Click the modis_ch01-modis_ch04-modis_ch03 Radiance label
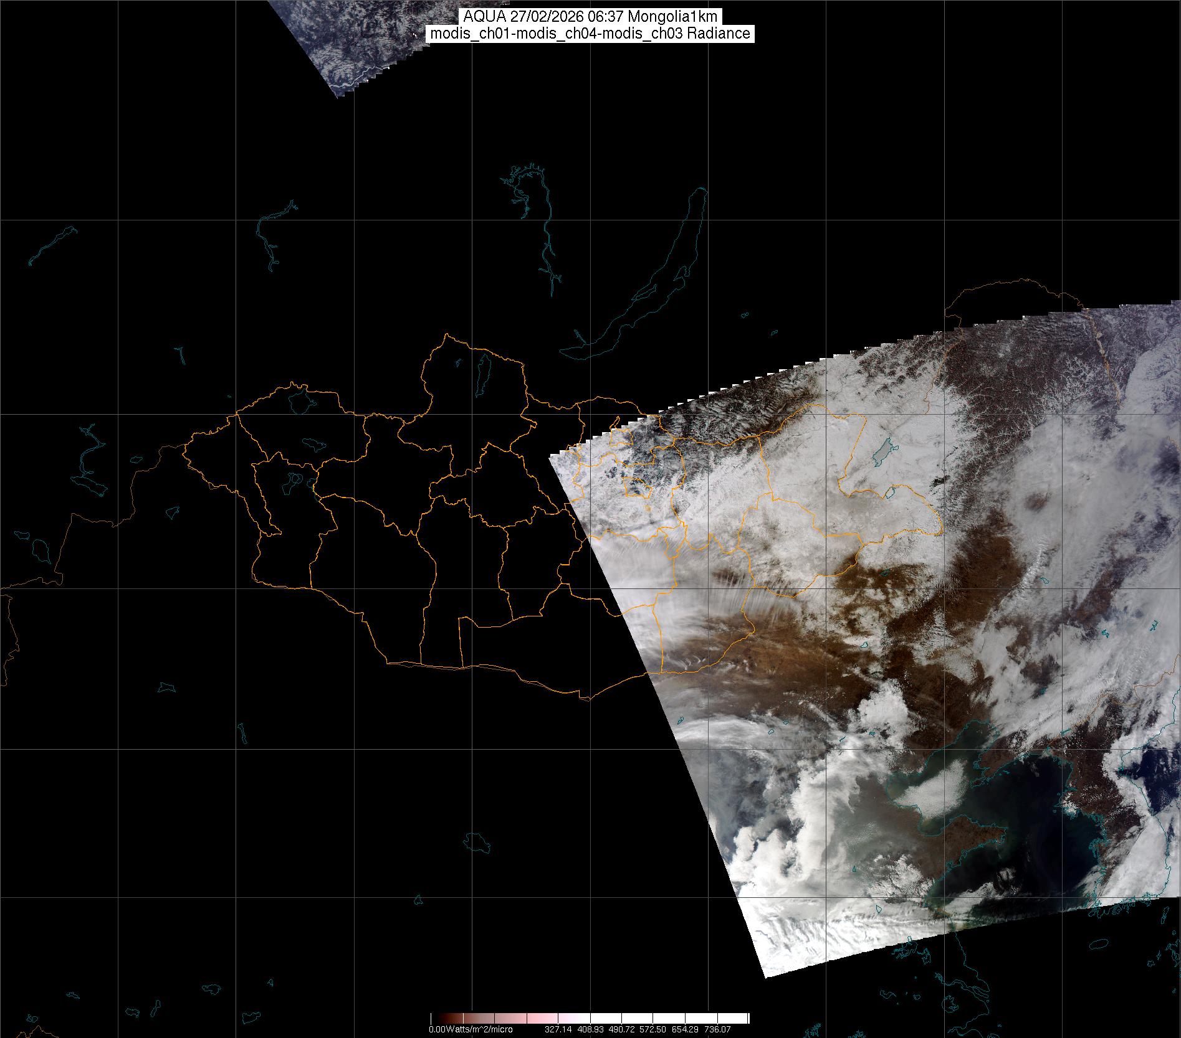The height and width of the screenshot is (1038, 1181). 590,34
